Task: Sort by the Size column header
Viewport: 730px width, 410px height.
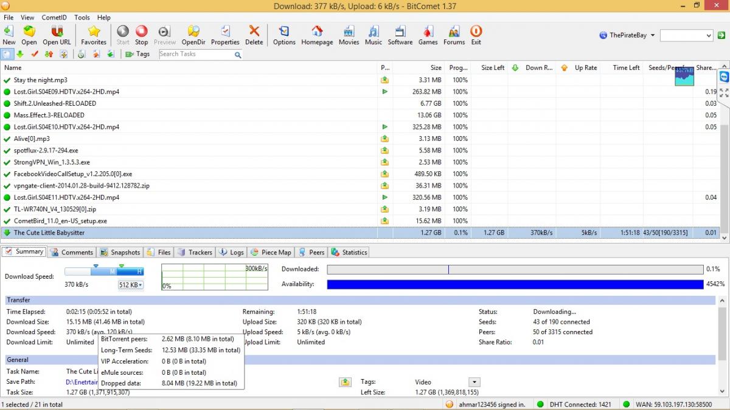Action: coord(419,68)
